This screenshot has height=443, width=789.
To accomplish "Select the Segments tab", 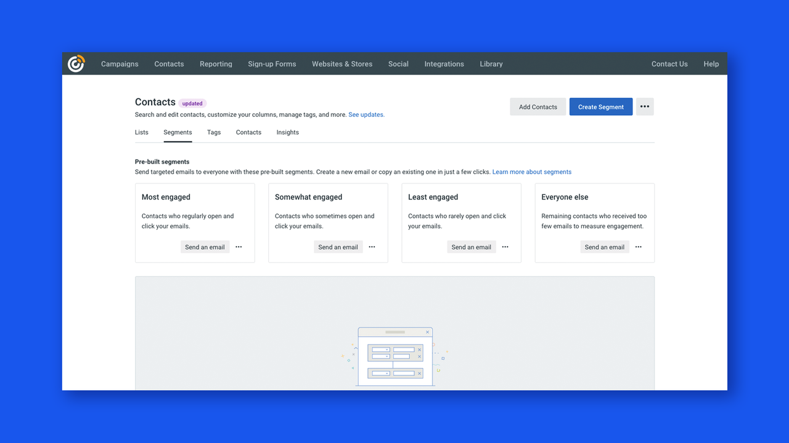I will [178, 132].
